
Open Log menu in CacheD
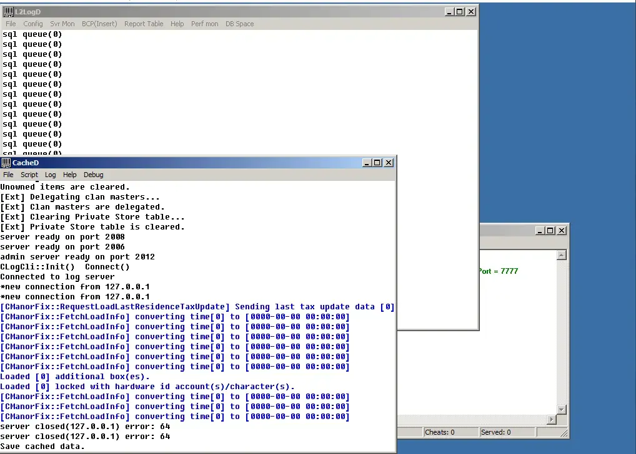[51, 175]
